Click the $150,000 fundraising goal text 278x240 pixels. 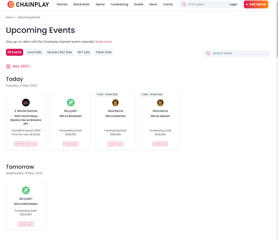click(160, 134)
